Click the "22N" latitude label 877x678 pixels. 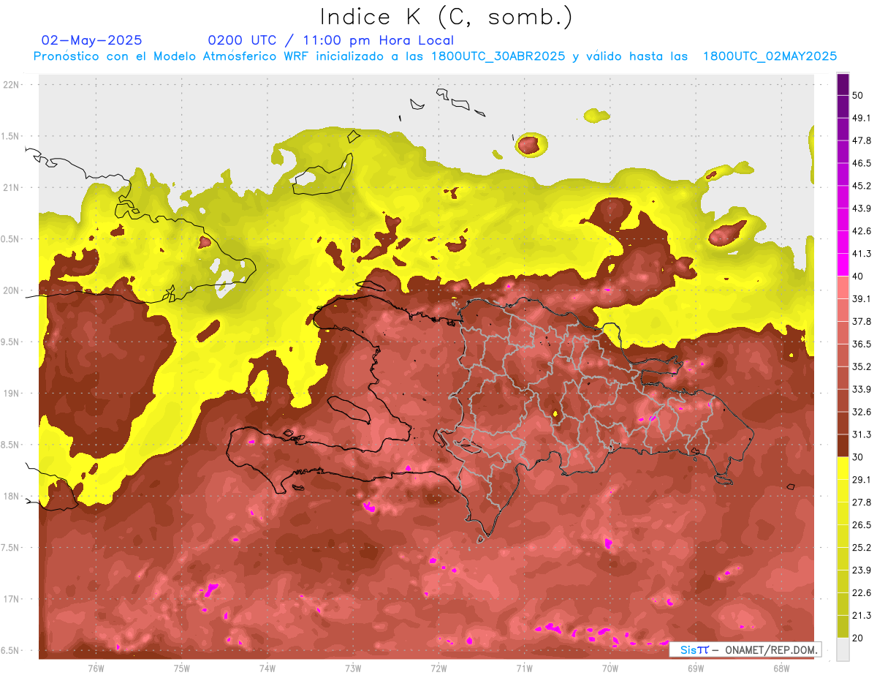(x=12, y=85)
